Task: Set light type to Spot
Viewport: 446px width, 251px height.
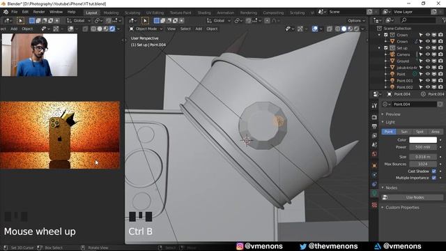Action: point(420,132)
